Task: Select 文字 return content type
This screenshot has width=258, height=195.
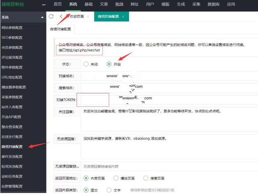Action: click(x=109, y=190)
